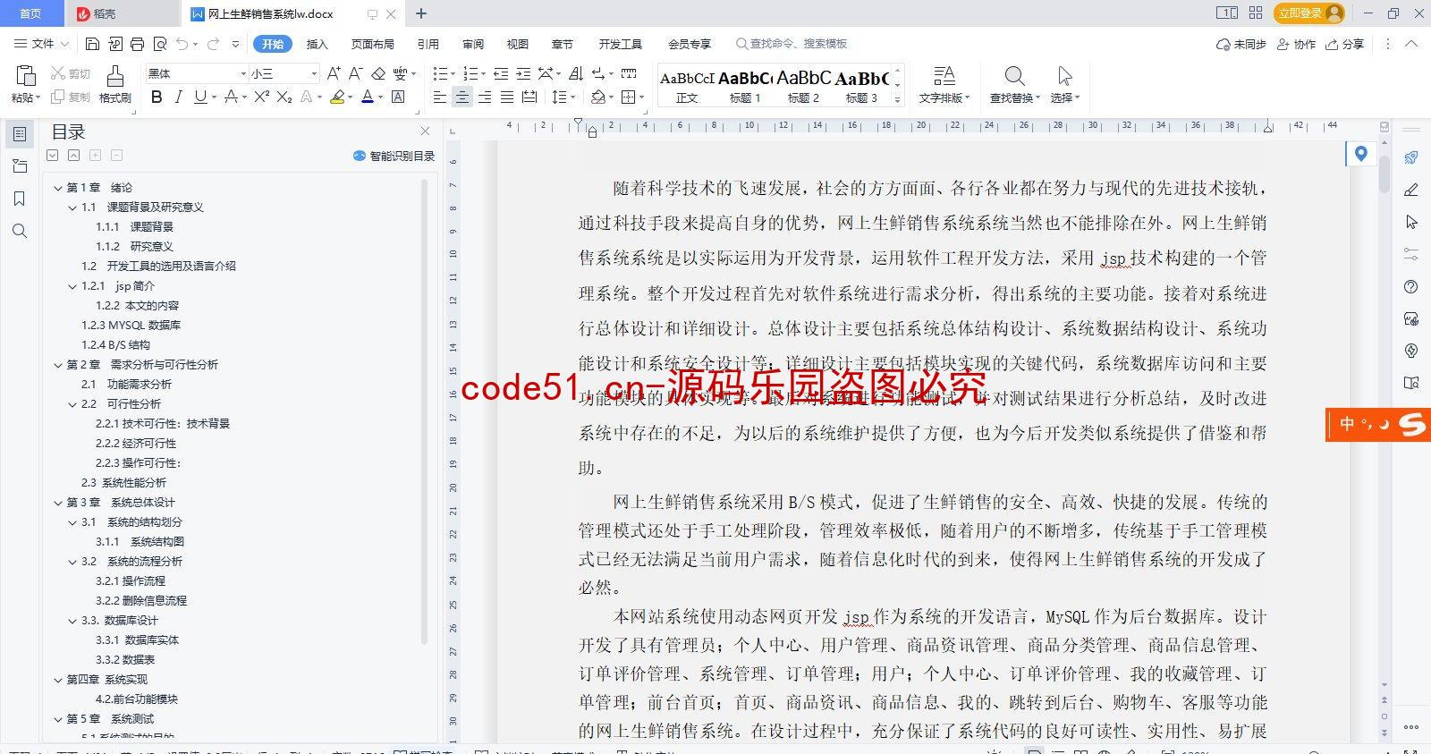Screen dimensions: 1431x754
Task: Open the search panel in left sidebar
Action: click(x=20, y=231)
